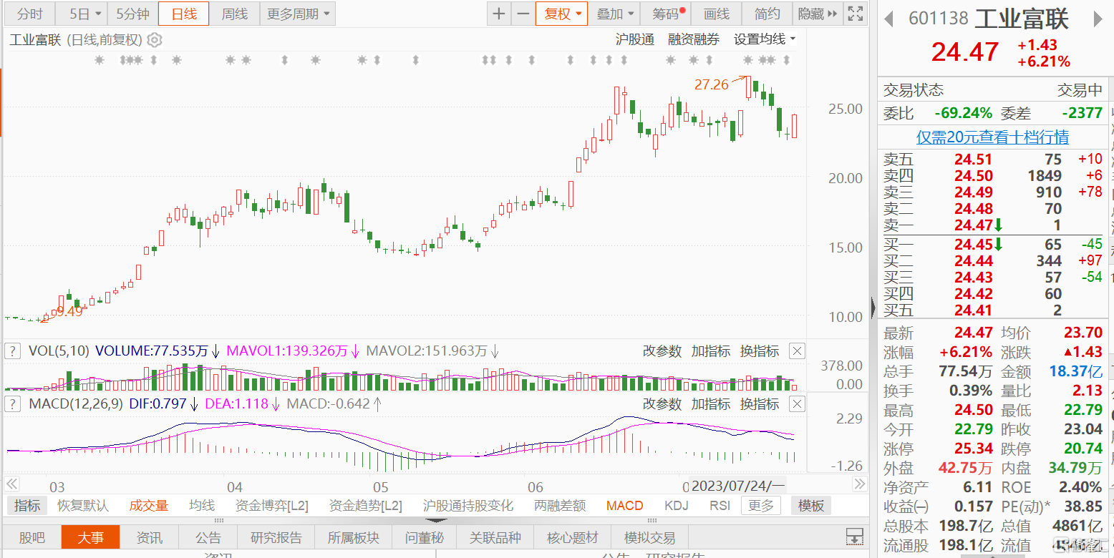
Task: Open 设置均线 dropdown
Action: [765, 39]
